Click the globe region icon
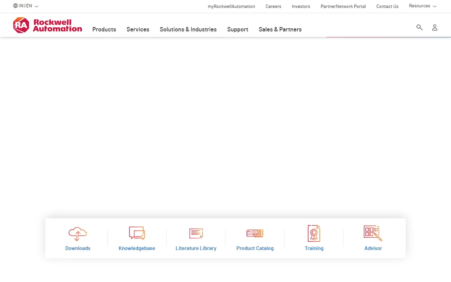The height and width of the screenshot is (282, 451). 16,6
